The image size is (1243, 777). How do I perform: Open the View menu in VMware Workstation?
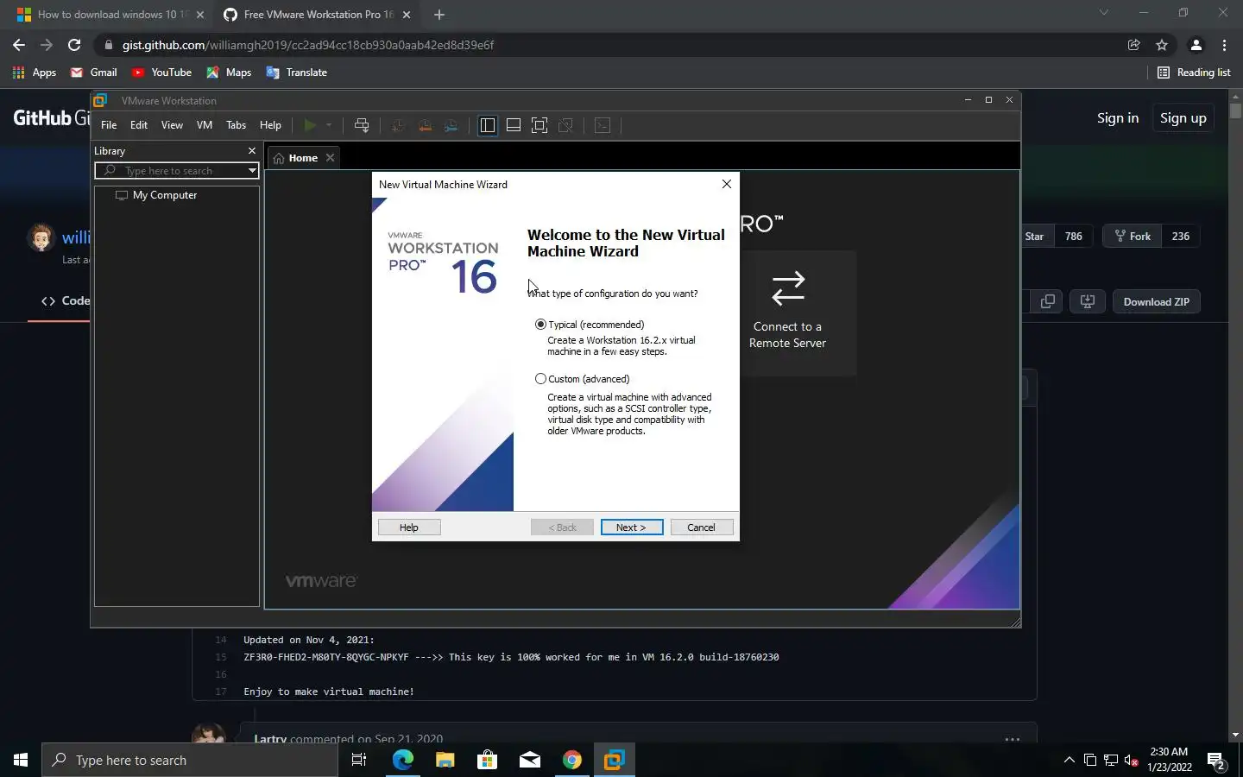(x=172, y=125)
